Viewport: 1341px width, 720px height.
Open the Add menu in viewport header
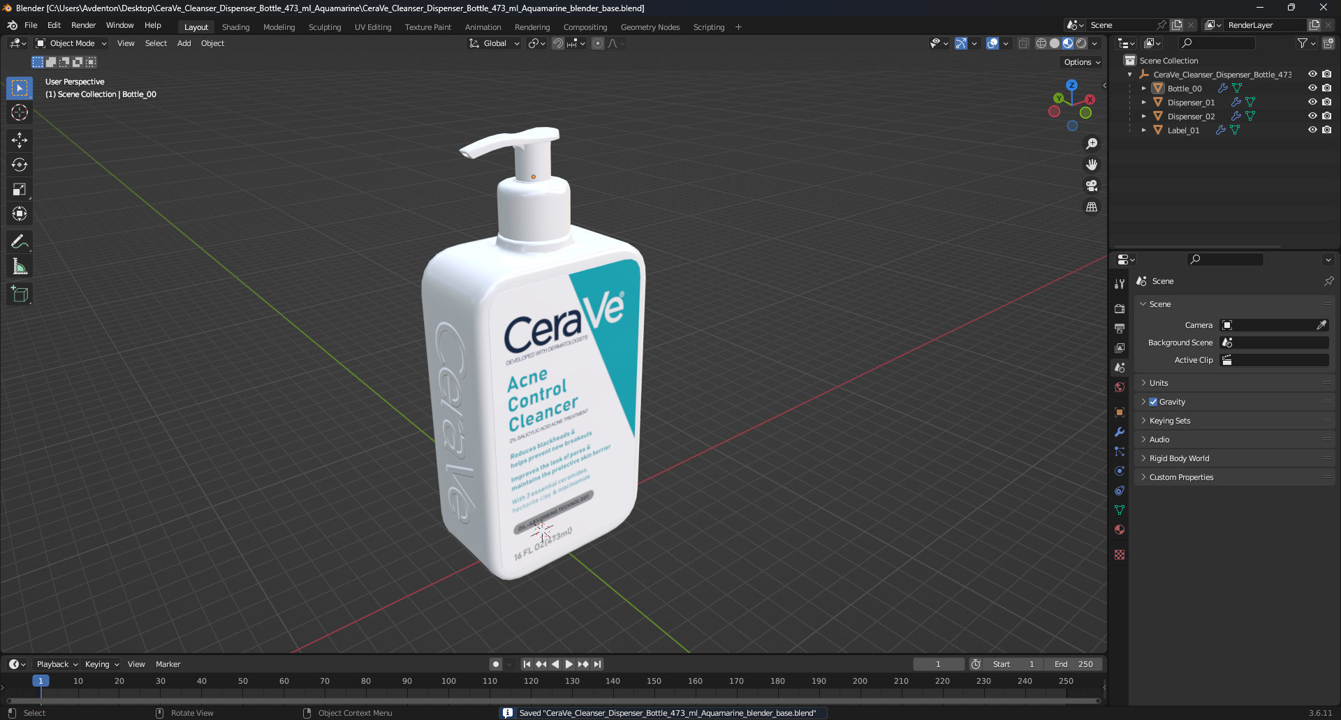point(184,43)
